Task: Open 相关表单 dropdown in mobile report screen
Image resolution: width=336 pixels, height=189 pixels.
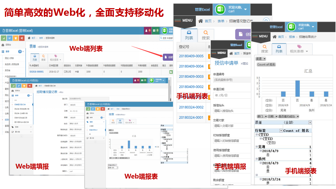Action: (x=299, y=49)
